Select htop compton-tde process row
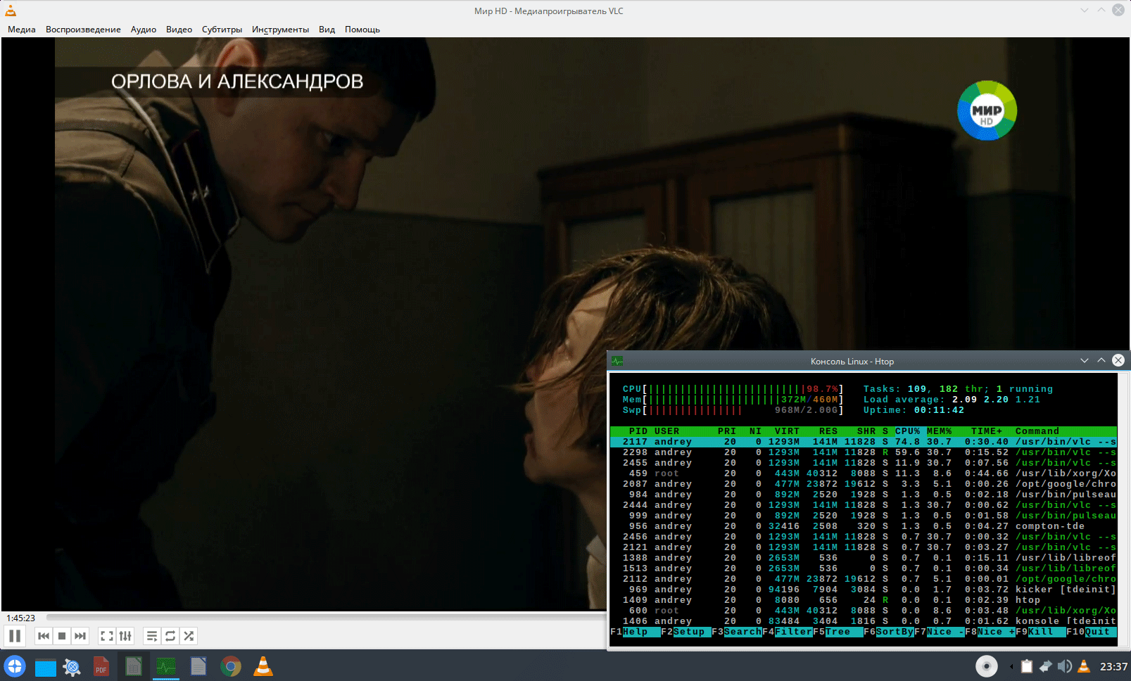1131x681 pixels. coord(864,526)
